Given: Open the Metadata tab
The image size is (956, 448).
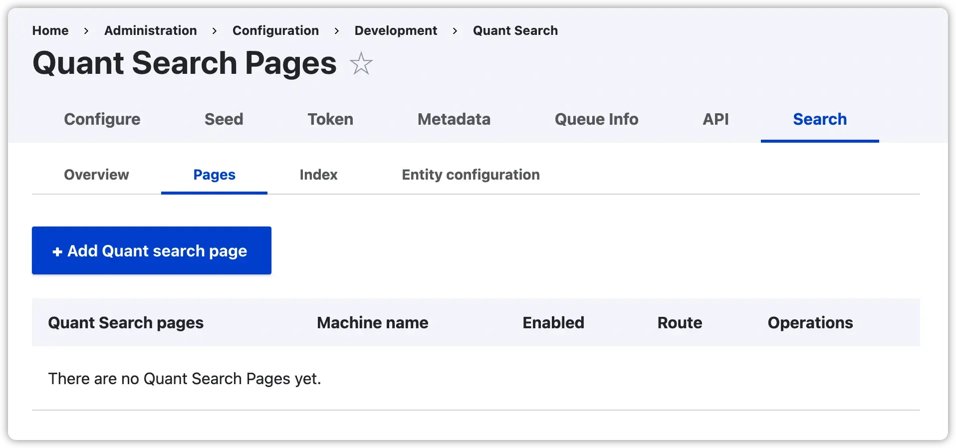Looking at the screenshot, I should click(x=454, y=119).
